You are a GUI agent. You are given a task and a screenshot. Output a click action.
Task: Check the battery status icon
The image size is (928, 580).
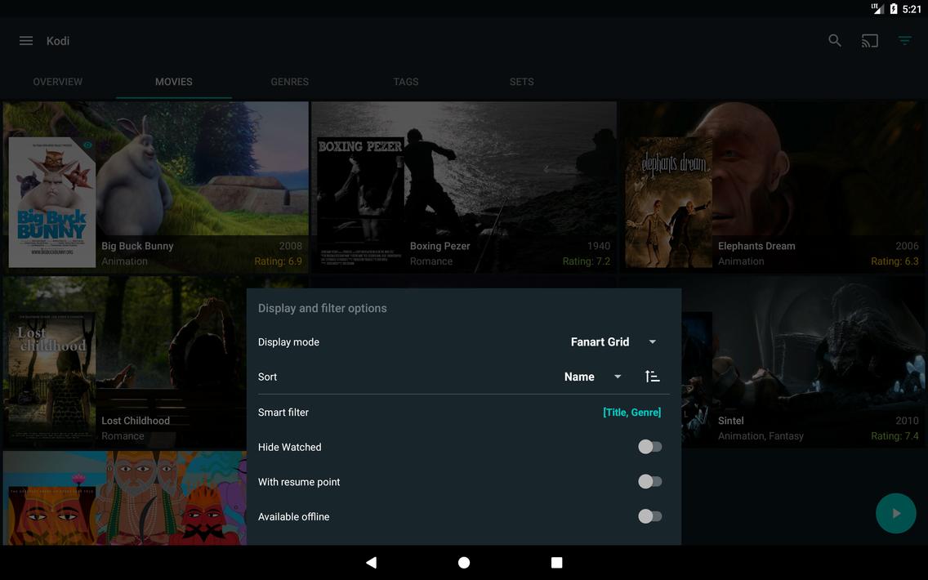point(893,9)
